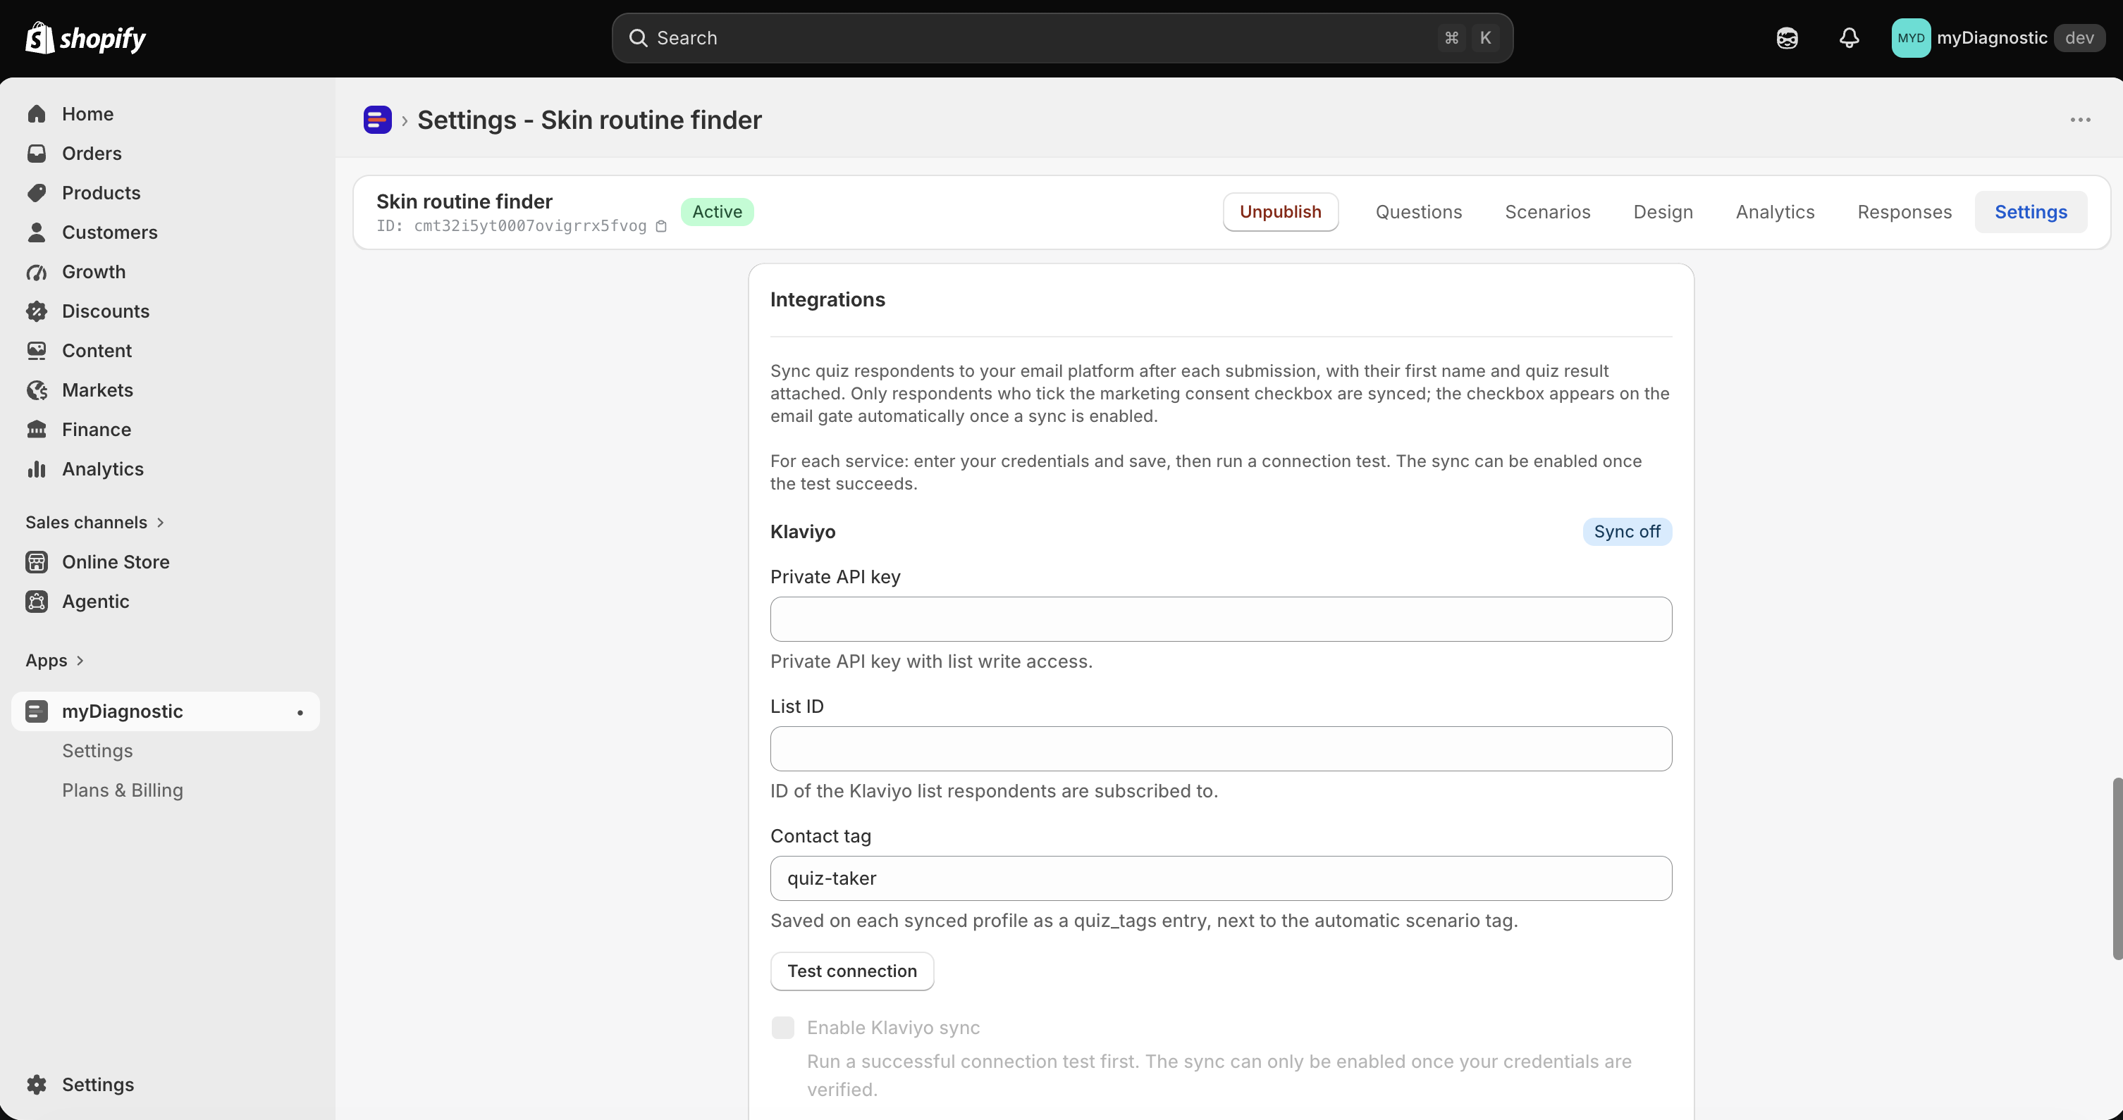Click the Growth gauge icon
Viewport: 2123px width, 1120px height.
pos(36,272)
